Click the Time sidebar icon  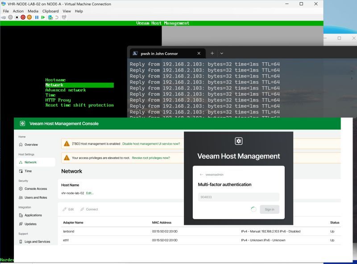pyautogui.click(x=21, y=171)
